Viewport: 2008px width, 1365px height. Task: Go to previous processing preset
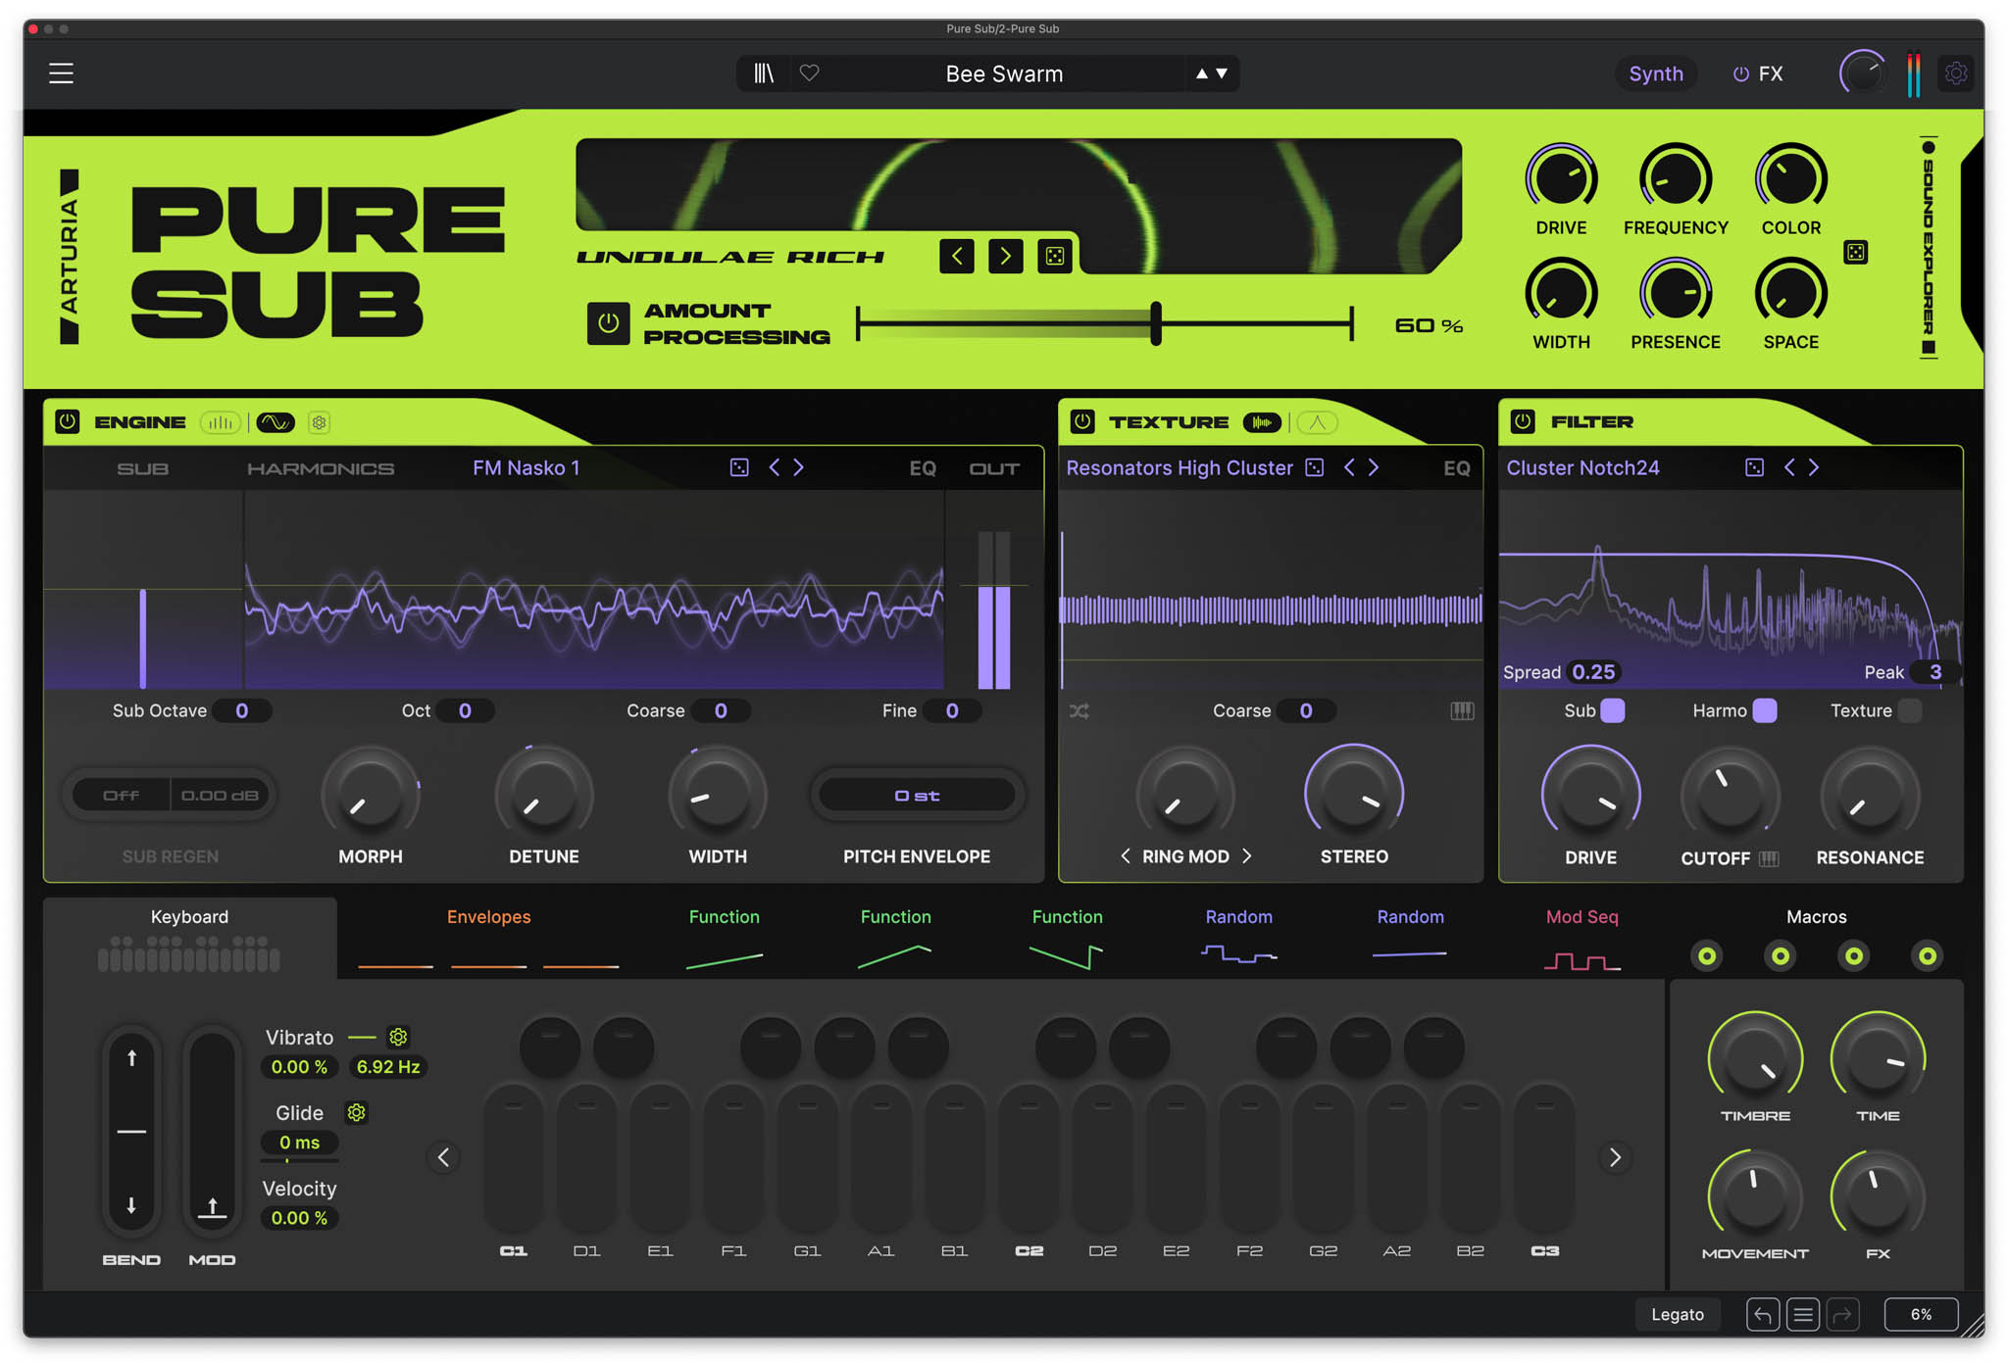pyautogui.click(x=957, y=257)
